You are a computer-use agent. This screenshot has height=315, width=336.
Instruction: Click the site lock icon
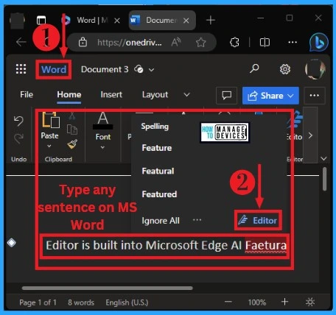83,42
